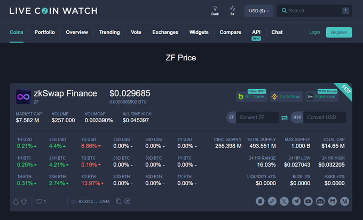Select the $0.032205 24 HR high

click(x=332, y=165)
